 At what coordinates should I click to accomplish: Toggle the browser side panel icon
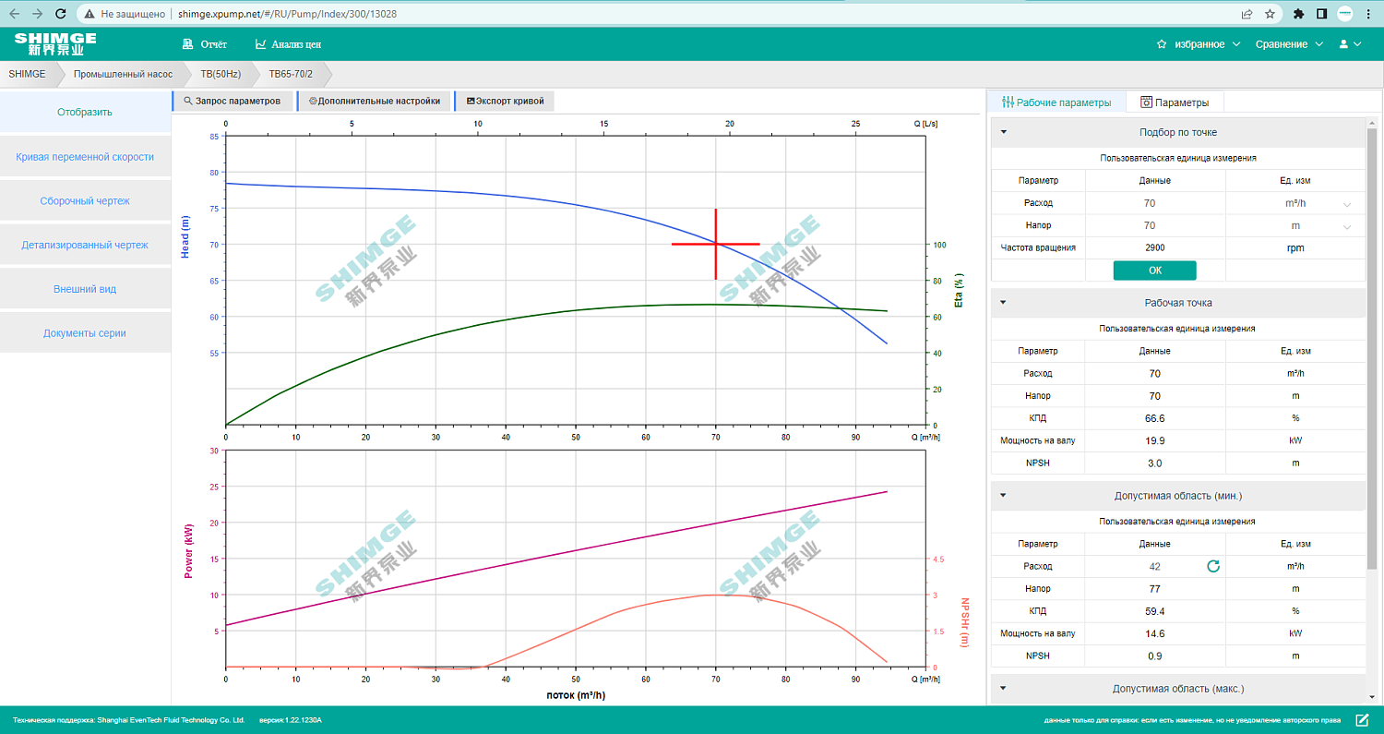(x=1322, y=14)
